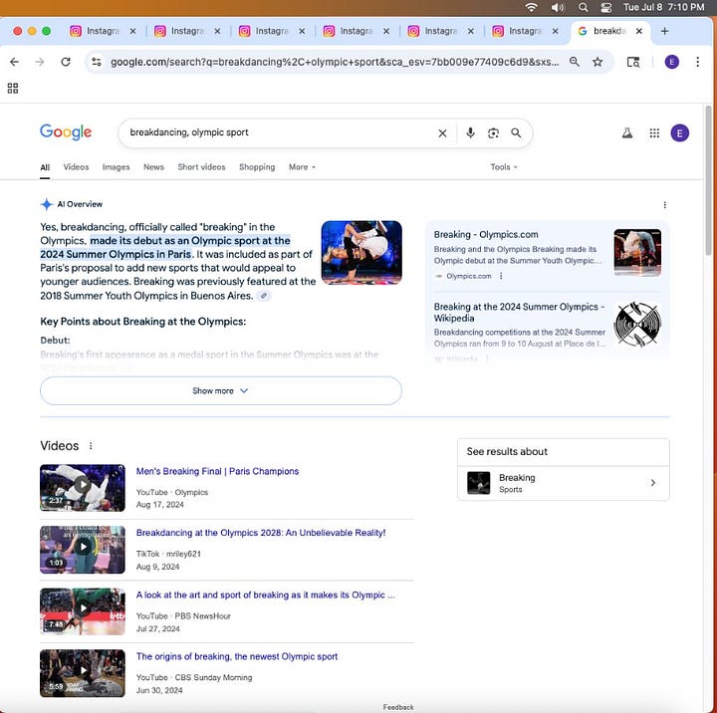The image size is (717, 713).
Task: Switch to the Images search tab
Action: [116, 167]
